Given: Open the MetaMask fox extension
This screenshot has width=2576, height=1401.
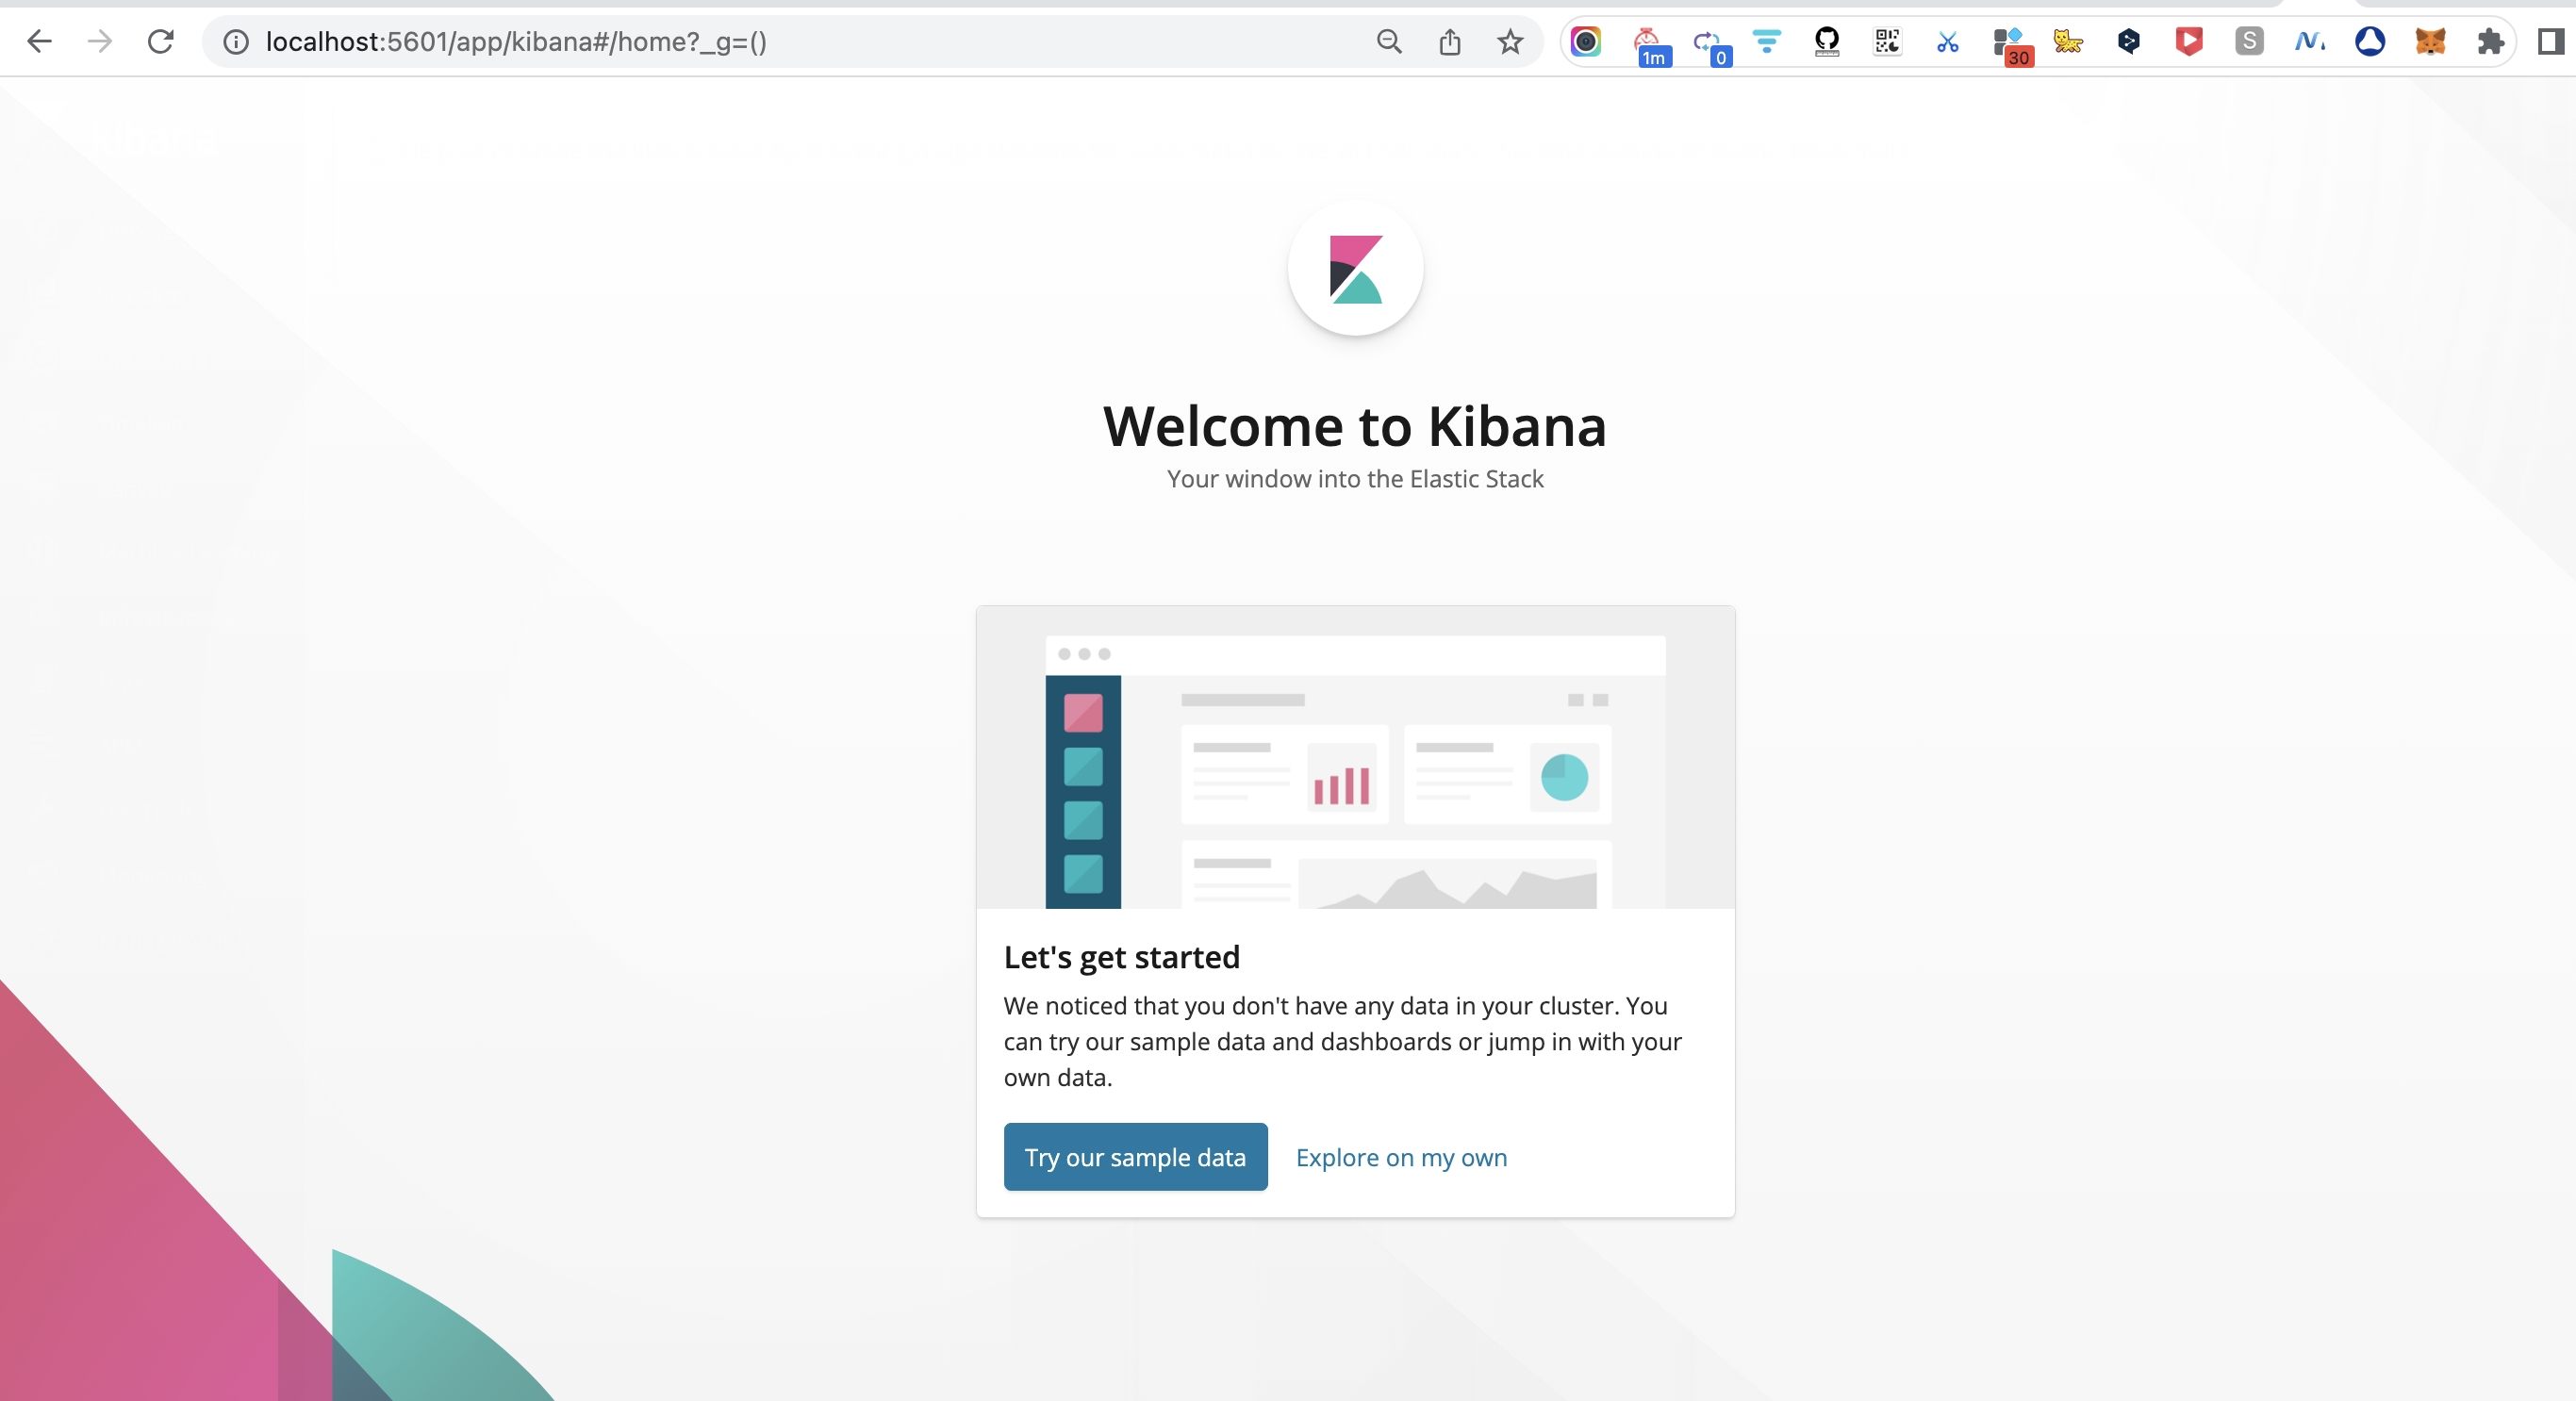Looking at the screenshot, I should (2429, 41).
